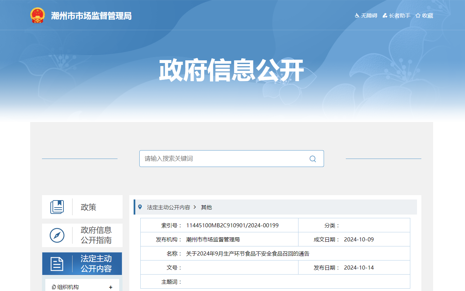Click the notice title 关于2024年9月生产环节食品不安全食品召回的通告
465x291 pixels.
(247, 254)
